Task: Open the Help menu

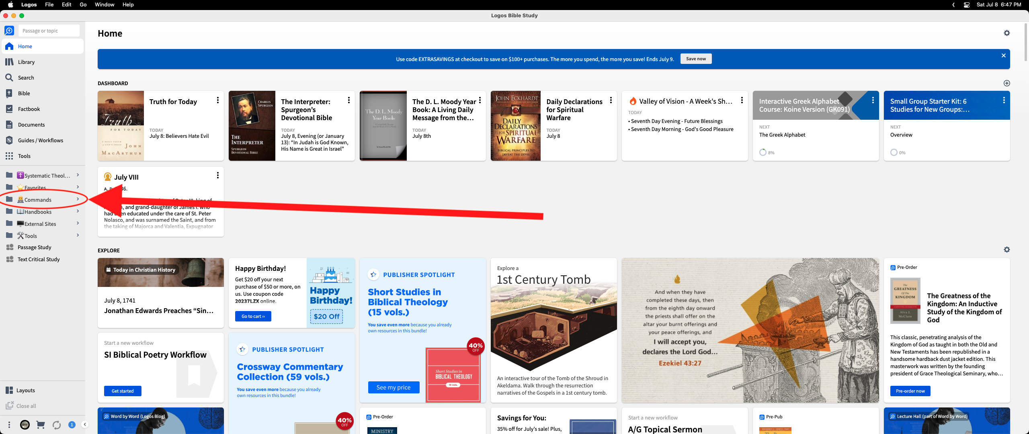Action: [x=128, y=4]
